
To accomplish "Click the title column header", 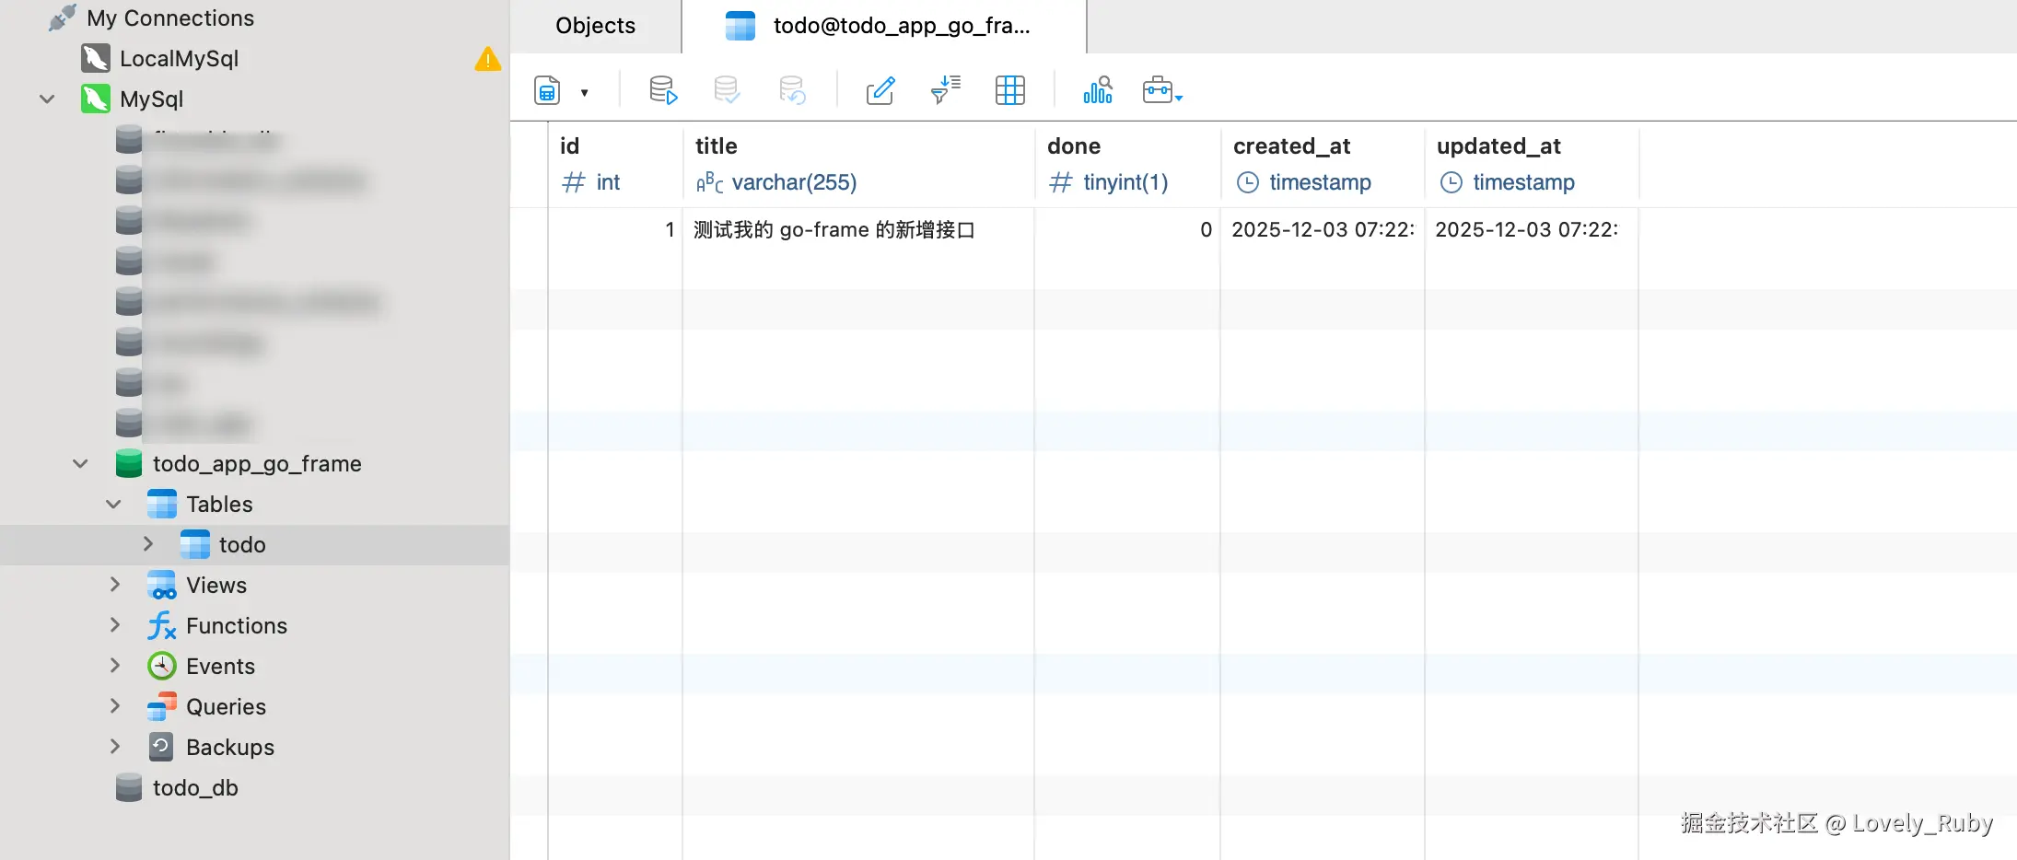I will point(858,164).
